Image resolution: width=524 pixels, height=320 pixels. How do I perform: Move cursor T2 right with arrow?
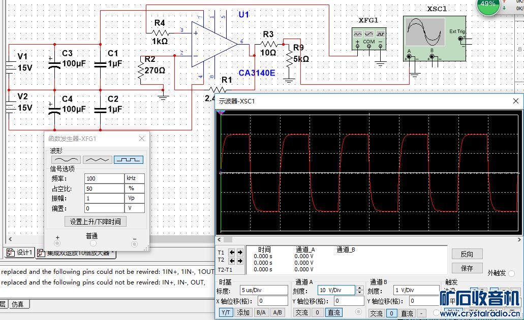tap(239, 261)
